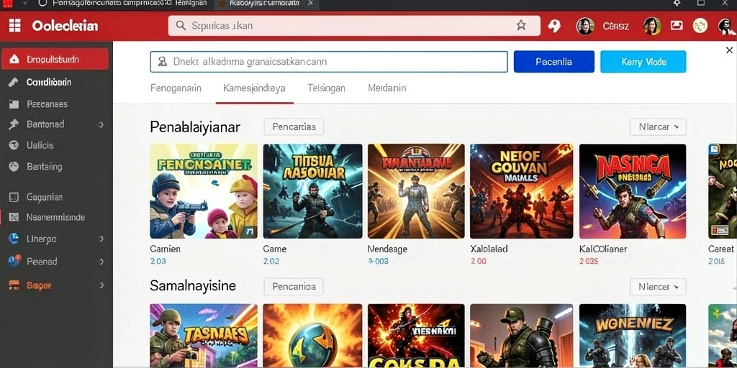This screenshot has width=737, height=368.
Task: Switch to the Kaoolyirs browser tab
Action: coord(266,4)
